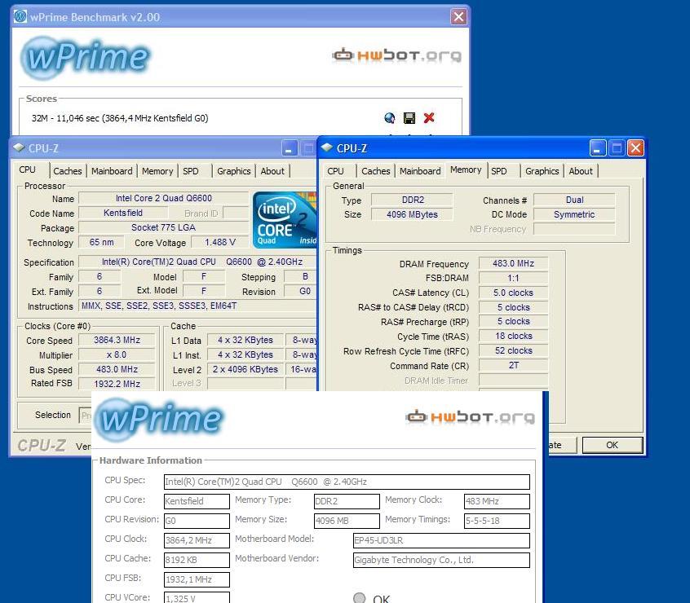Image resolution: width=690 pixels, height=603 pixels.
Task: Open Graphics tab in left CPU-Z window
Action: coord(233,171)
